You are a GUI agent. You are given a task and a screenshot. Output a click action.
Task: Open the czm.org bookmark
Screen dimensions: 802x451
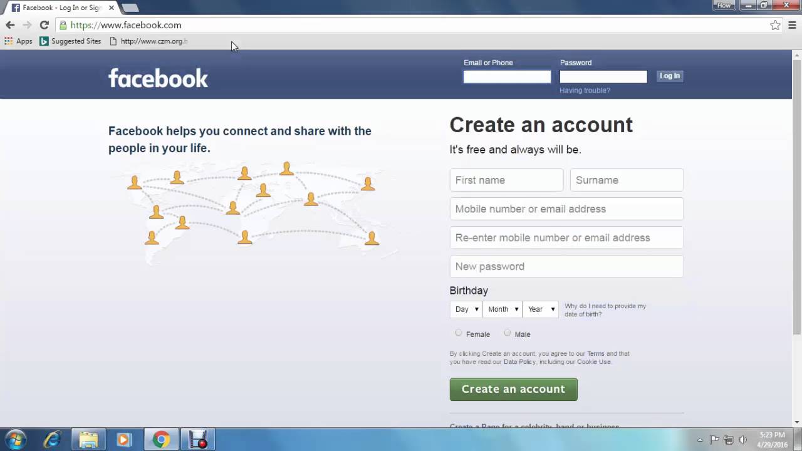tap(148, 41)
